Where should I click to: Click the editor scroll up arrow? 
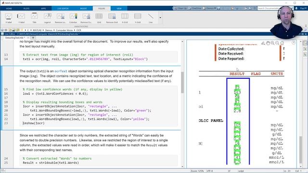pyautogui.click(x=182, y=42)
